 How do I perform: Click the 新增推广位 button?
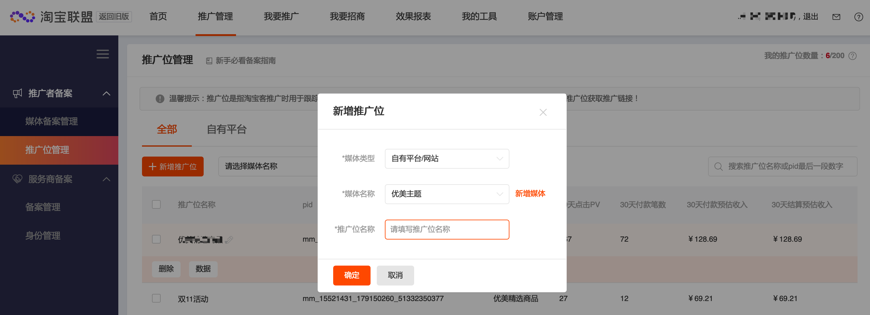173,167
